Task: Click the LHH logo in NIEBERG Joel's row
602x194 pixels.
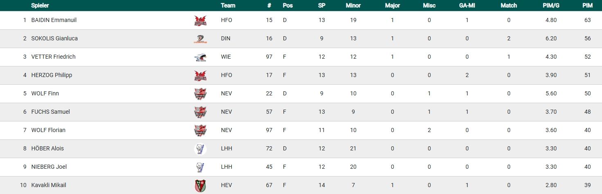Action: tap(200, 167)
